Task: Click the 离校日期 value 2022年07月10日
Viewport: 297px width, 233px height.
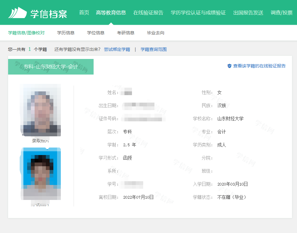Action: 139,197
